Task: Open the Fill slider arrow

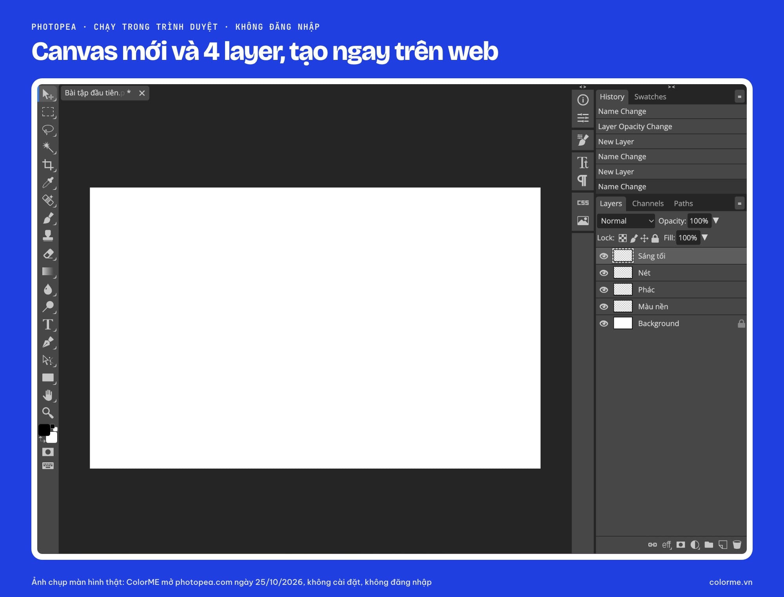Action: 704,237
